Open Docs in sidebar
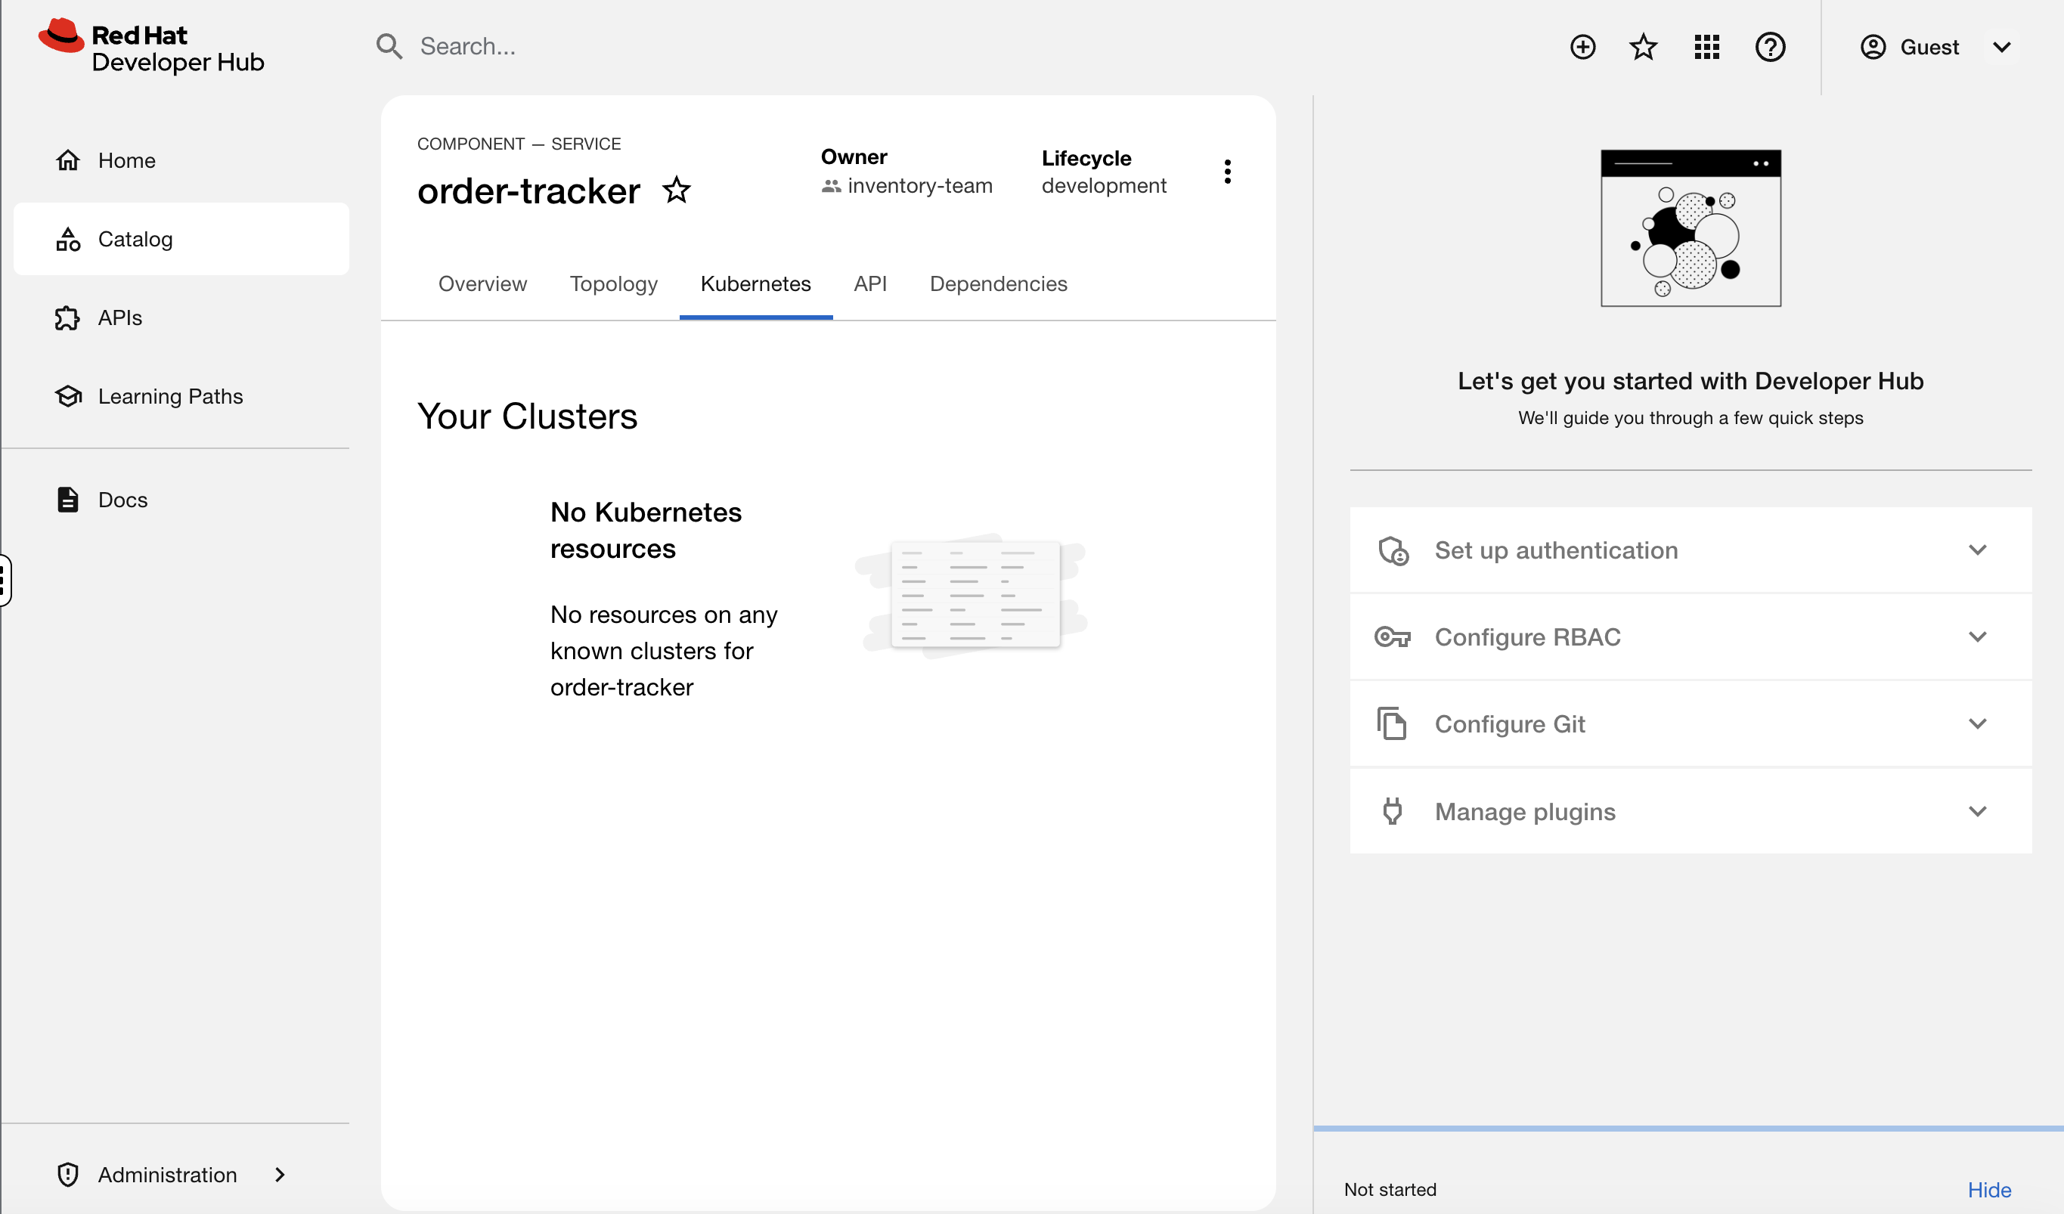Viewport: 2064px width, 1214px height. (x=181, y=500)
